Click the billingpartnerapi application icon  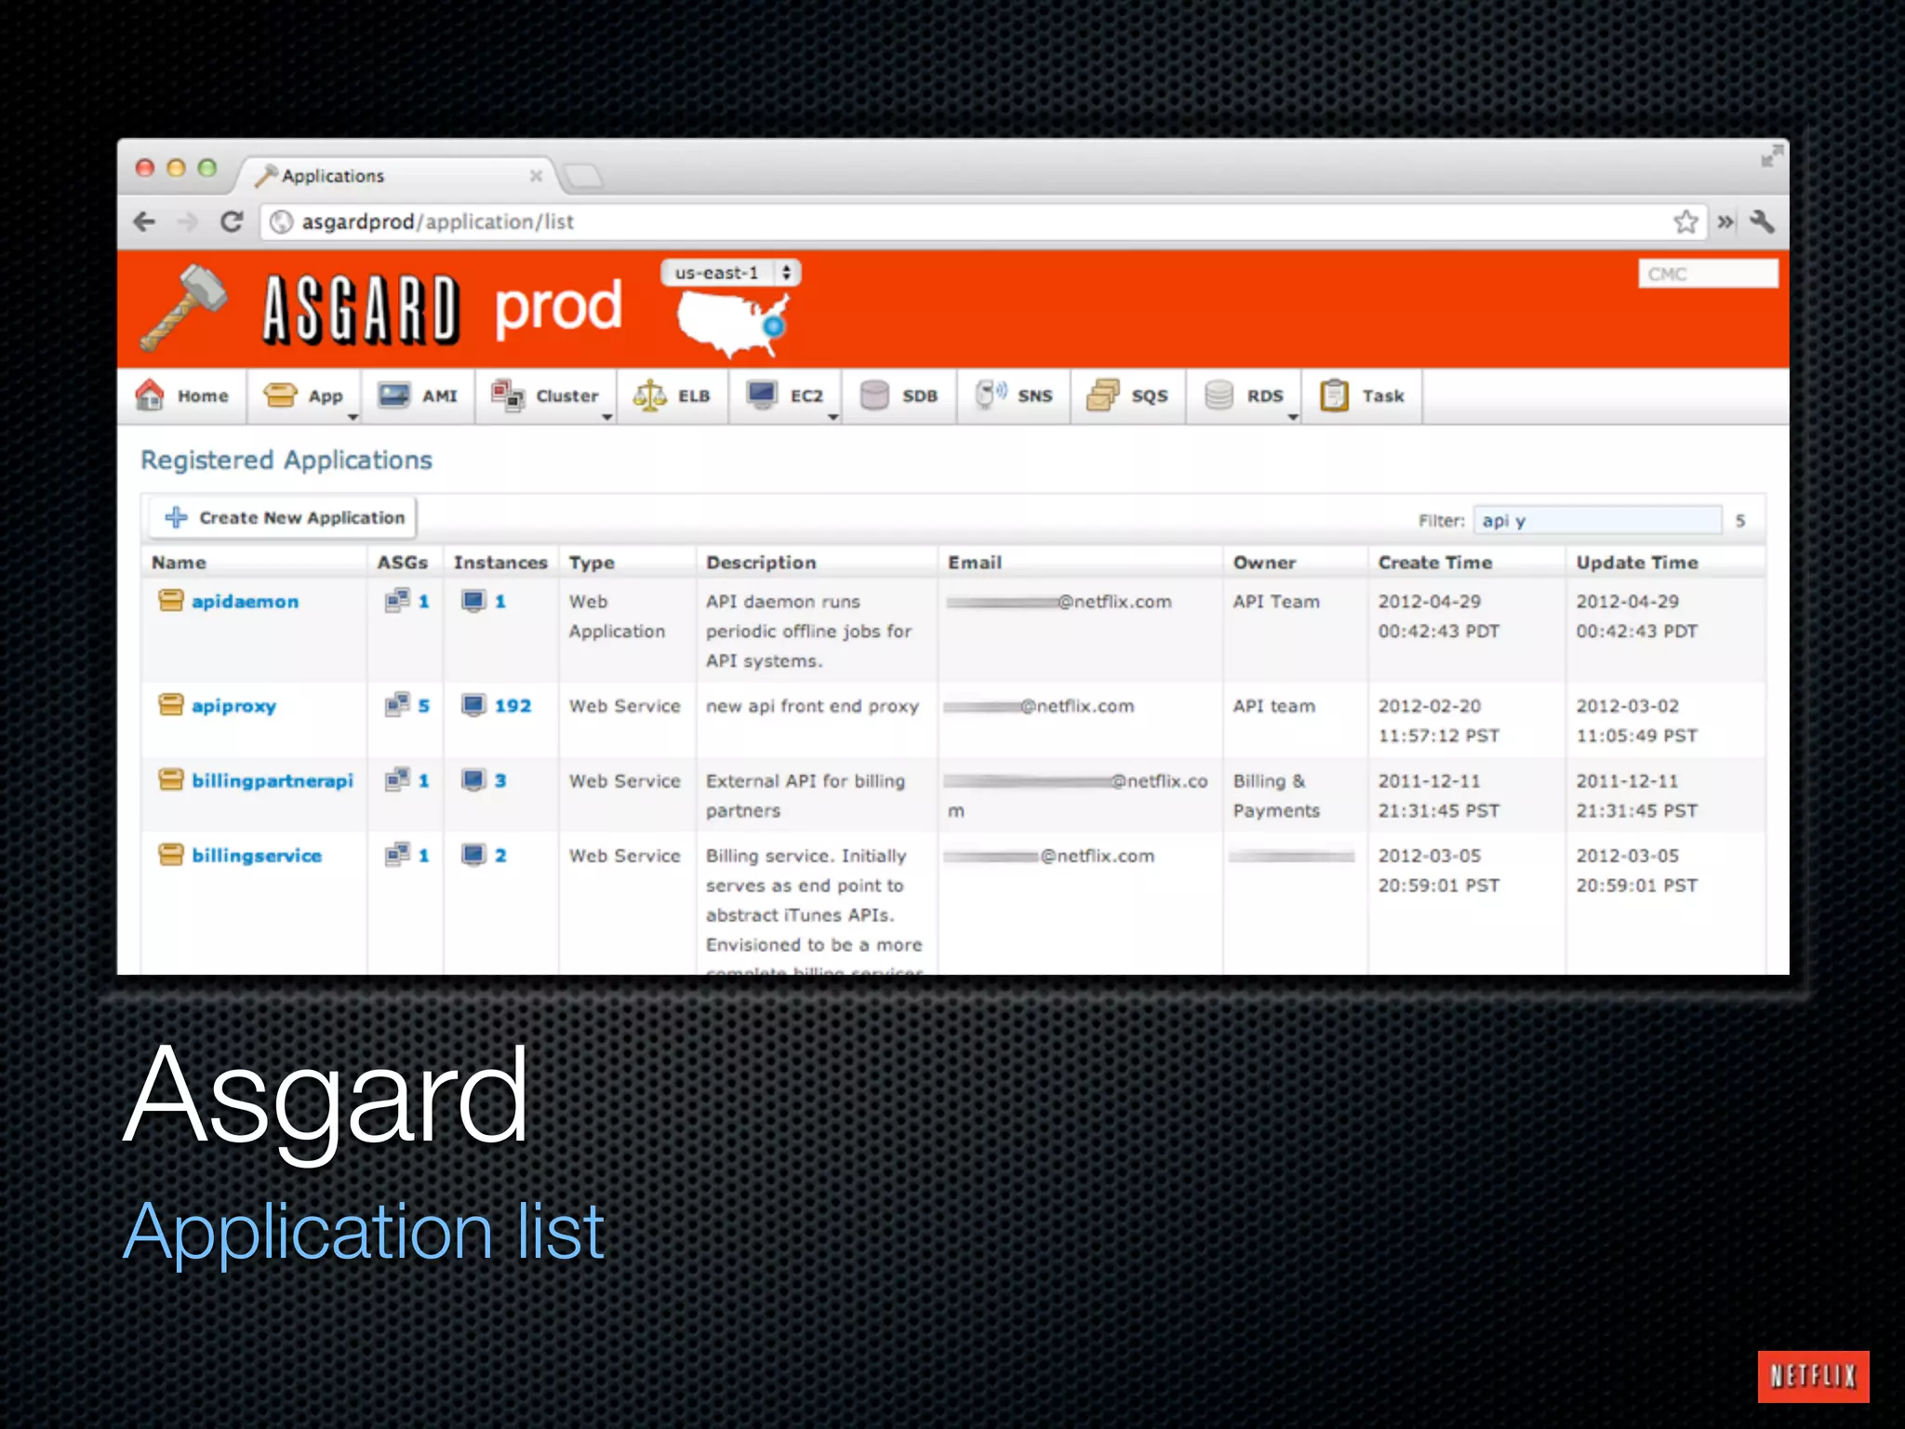171,780
